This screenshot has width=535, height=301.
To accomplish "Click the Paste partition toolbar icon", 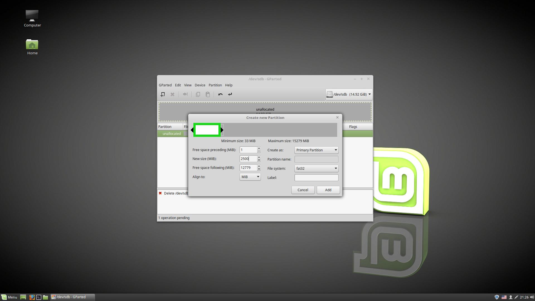I will (208, 94).
